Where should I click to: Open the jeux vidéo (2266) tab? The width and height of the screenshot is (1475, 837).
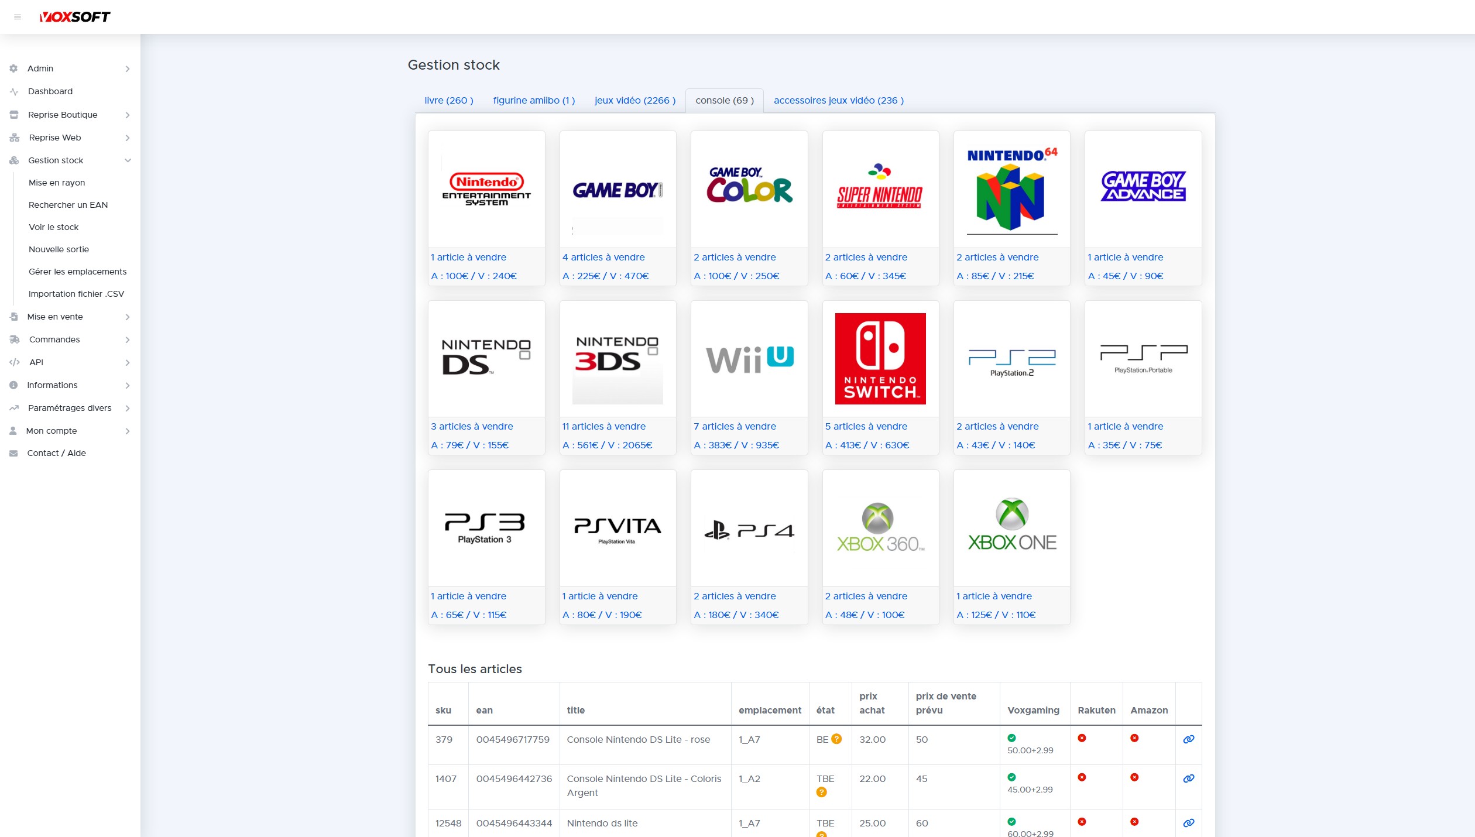pyautogui.click(x=634, y=100)
